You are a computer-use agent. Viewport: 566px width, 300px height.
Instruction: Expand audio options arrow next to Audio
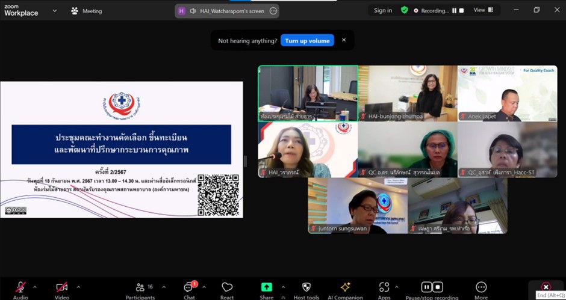[35, 287]
